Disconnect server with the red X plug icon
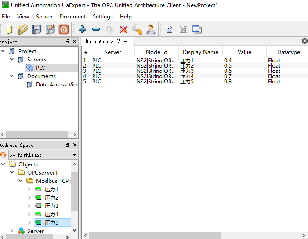Viewport: 308px width, 239px height. coord(123,29)
